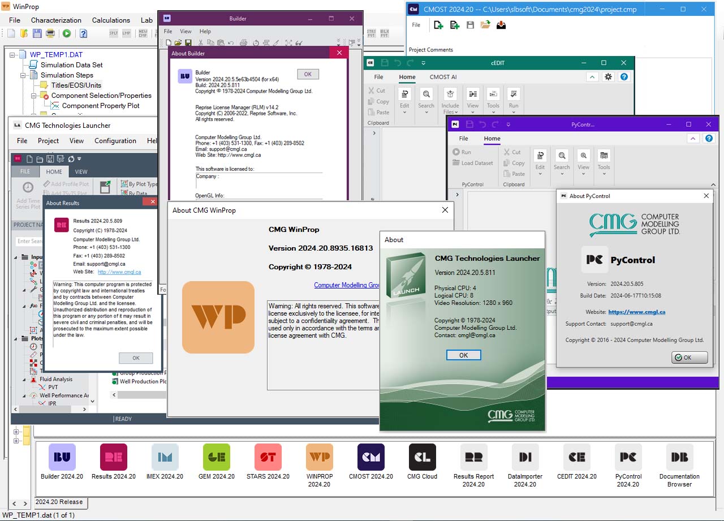Select Simulation Data Set in the WinProp tree

(x=71, y=65)
